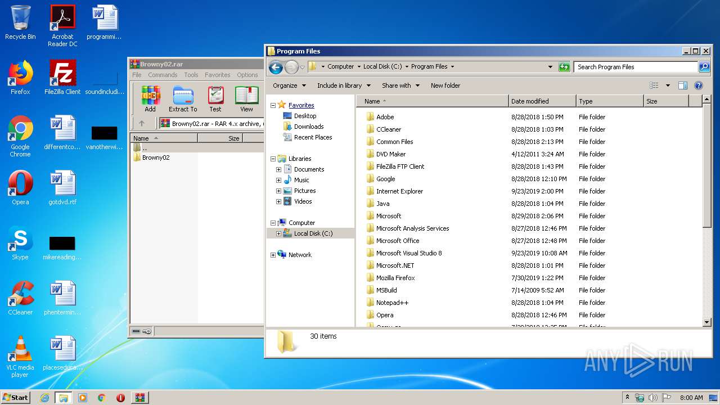Open WinRAR Options menu
The width and height of the screenshot is (720, 405).
click(247, 75)
